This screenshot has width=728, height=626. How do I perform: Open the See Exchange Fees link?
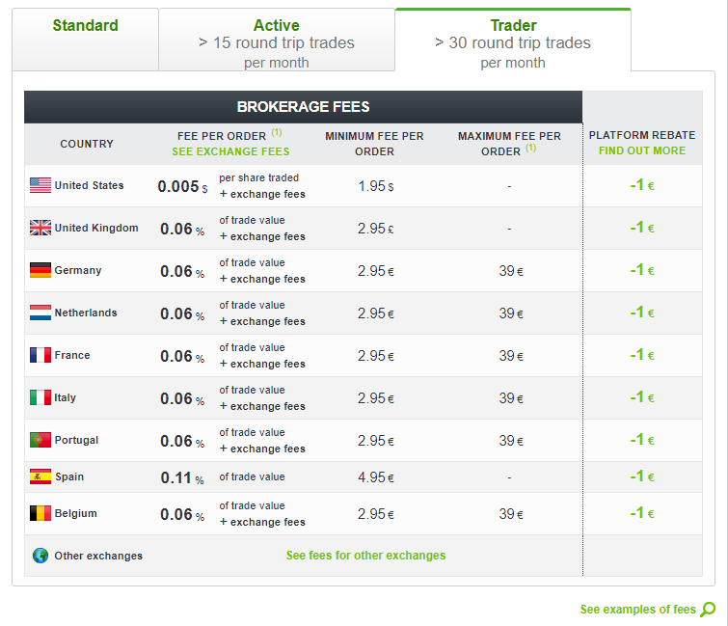click(x=230, y=151)
